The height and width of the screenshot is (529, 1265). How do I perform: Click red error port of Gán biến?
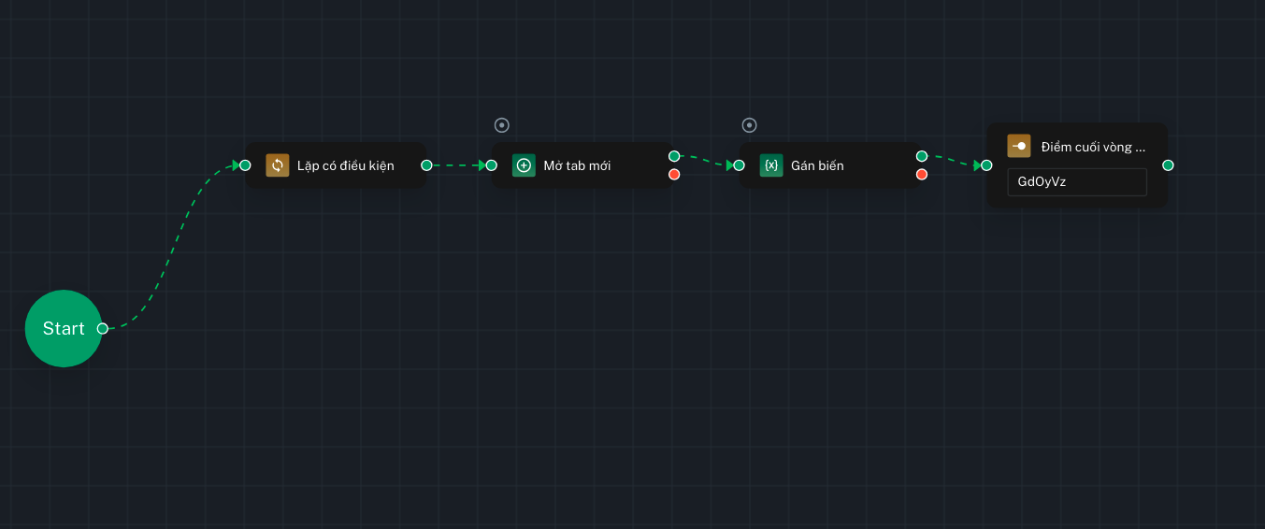922,175
